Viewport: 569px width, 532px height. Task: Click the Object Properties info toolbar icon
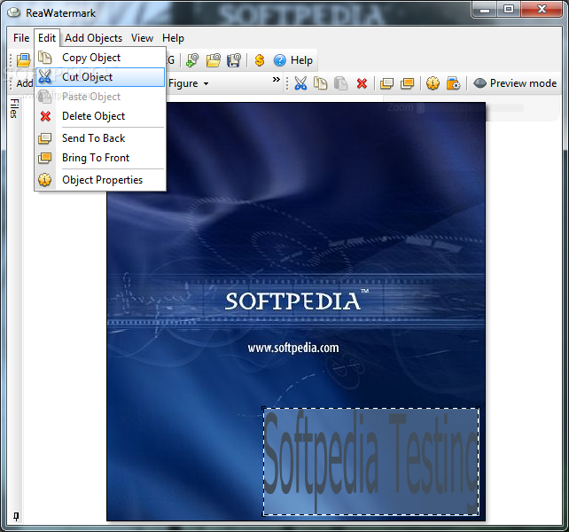[433, 83]
